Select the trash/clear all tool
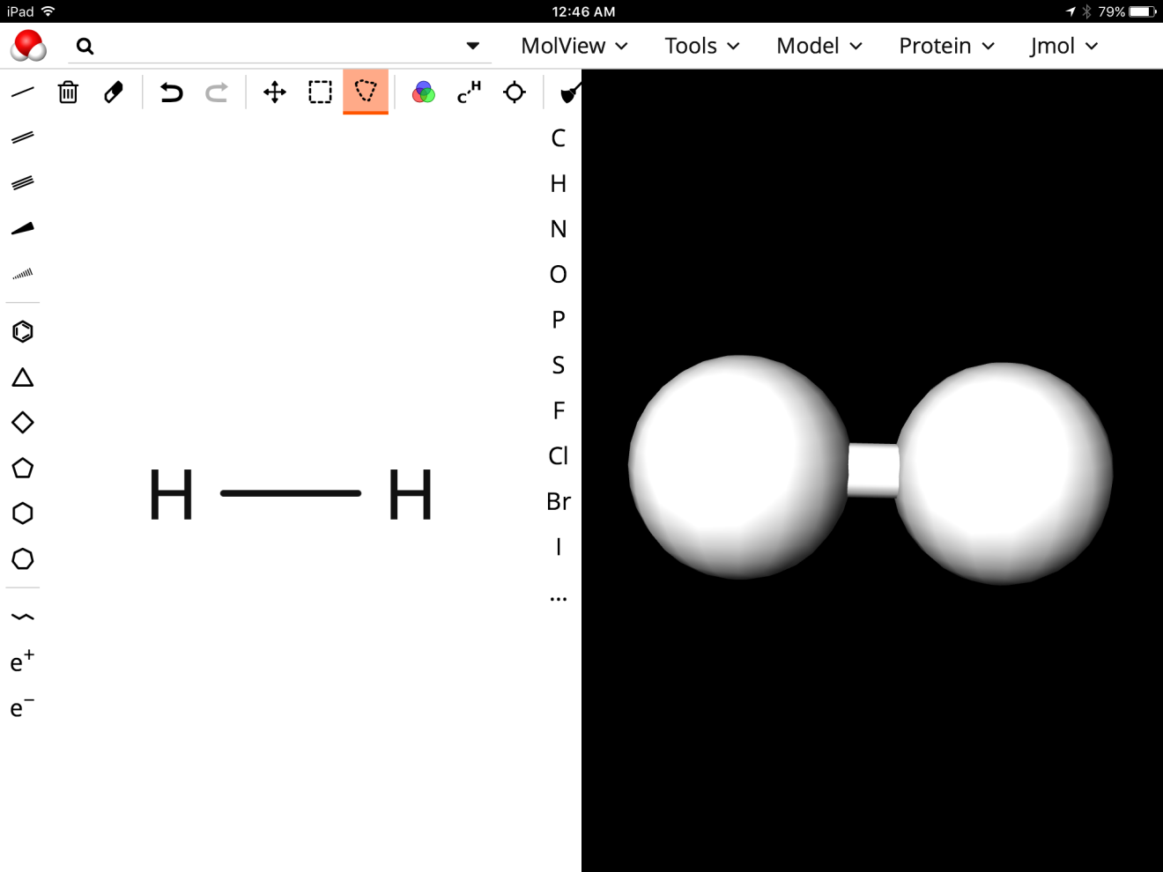The height and width of the screenshot is (872, 1163). coord(68,92)
